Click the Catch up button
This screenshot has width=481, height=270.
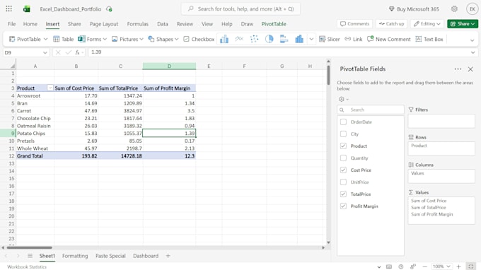point(391,24)
